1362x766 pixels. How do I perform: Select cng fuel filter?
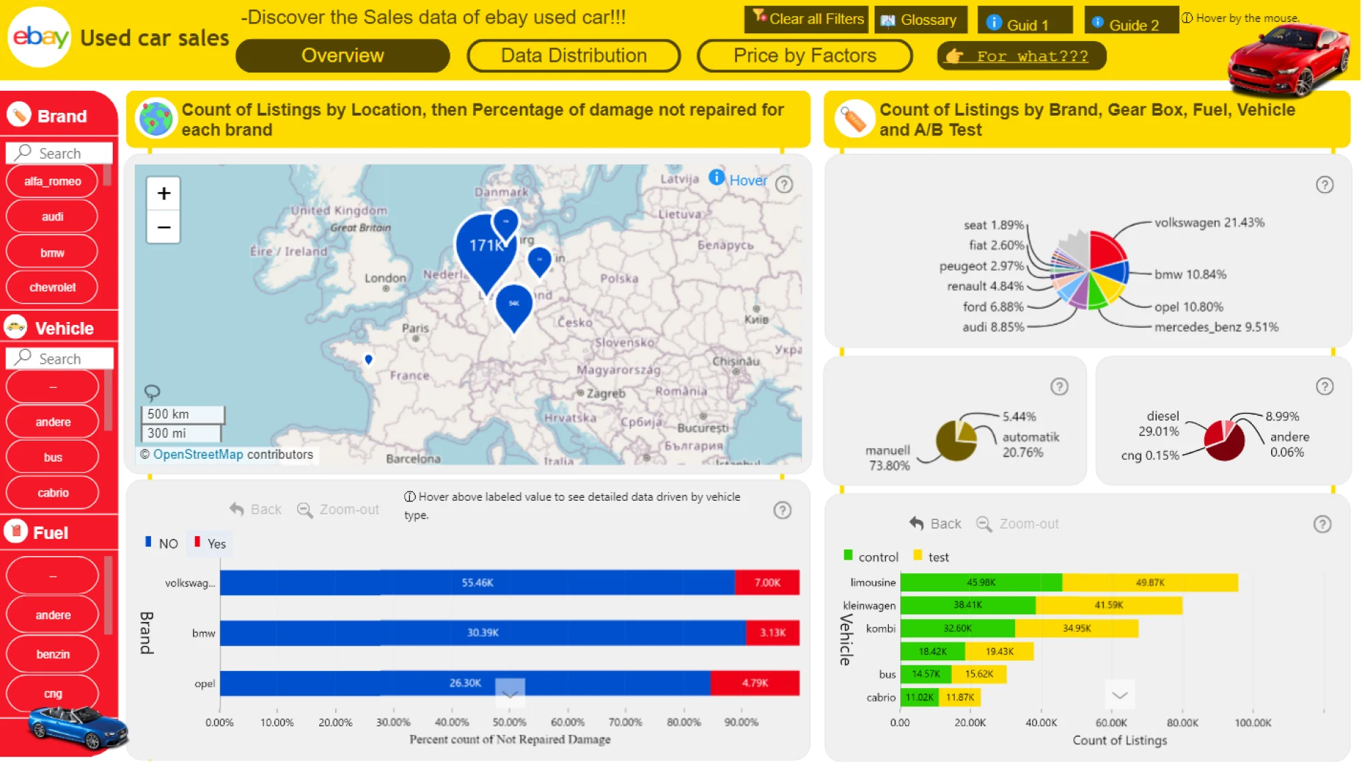[x=52, y=694]
